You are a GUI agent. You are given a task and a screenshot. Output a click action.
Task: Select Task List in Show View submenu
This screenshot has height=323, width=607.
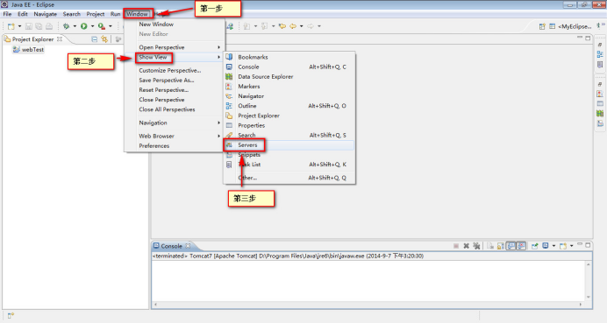(289, 165)
